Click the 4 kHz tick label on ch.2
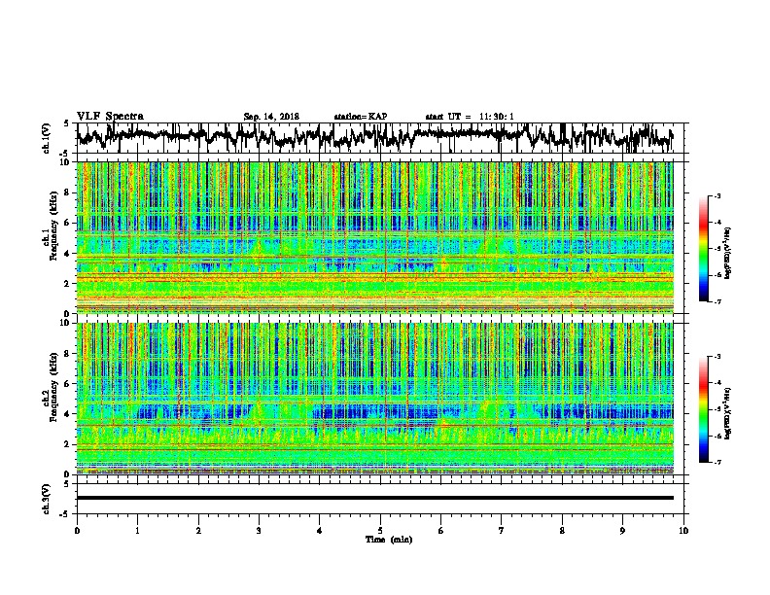 [68, 414]
